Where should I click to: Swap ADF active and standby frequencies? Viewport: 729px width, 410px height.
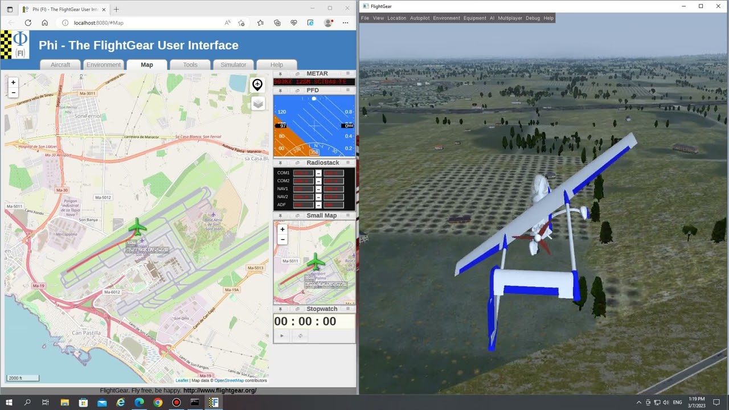[318, 205]
